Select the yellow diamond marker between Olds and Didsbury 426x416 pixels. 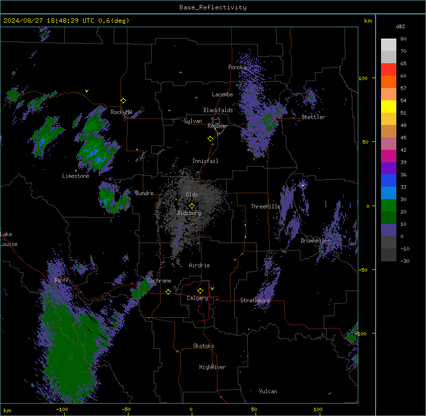[192, 206]
